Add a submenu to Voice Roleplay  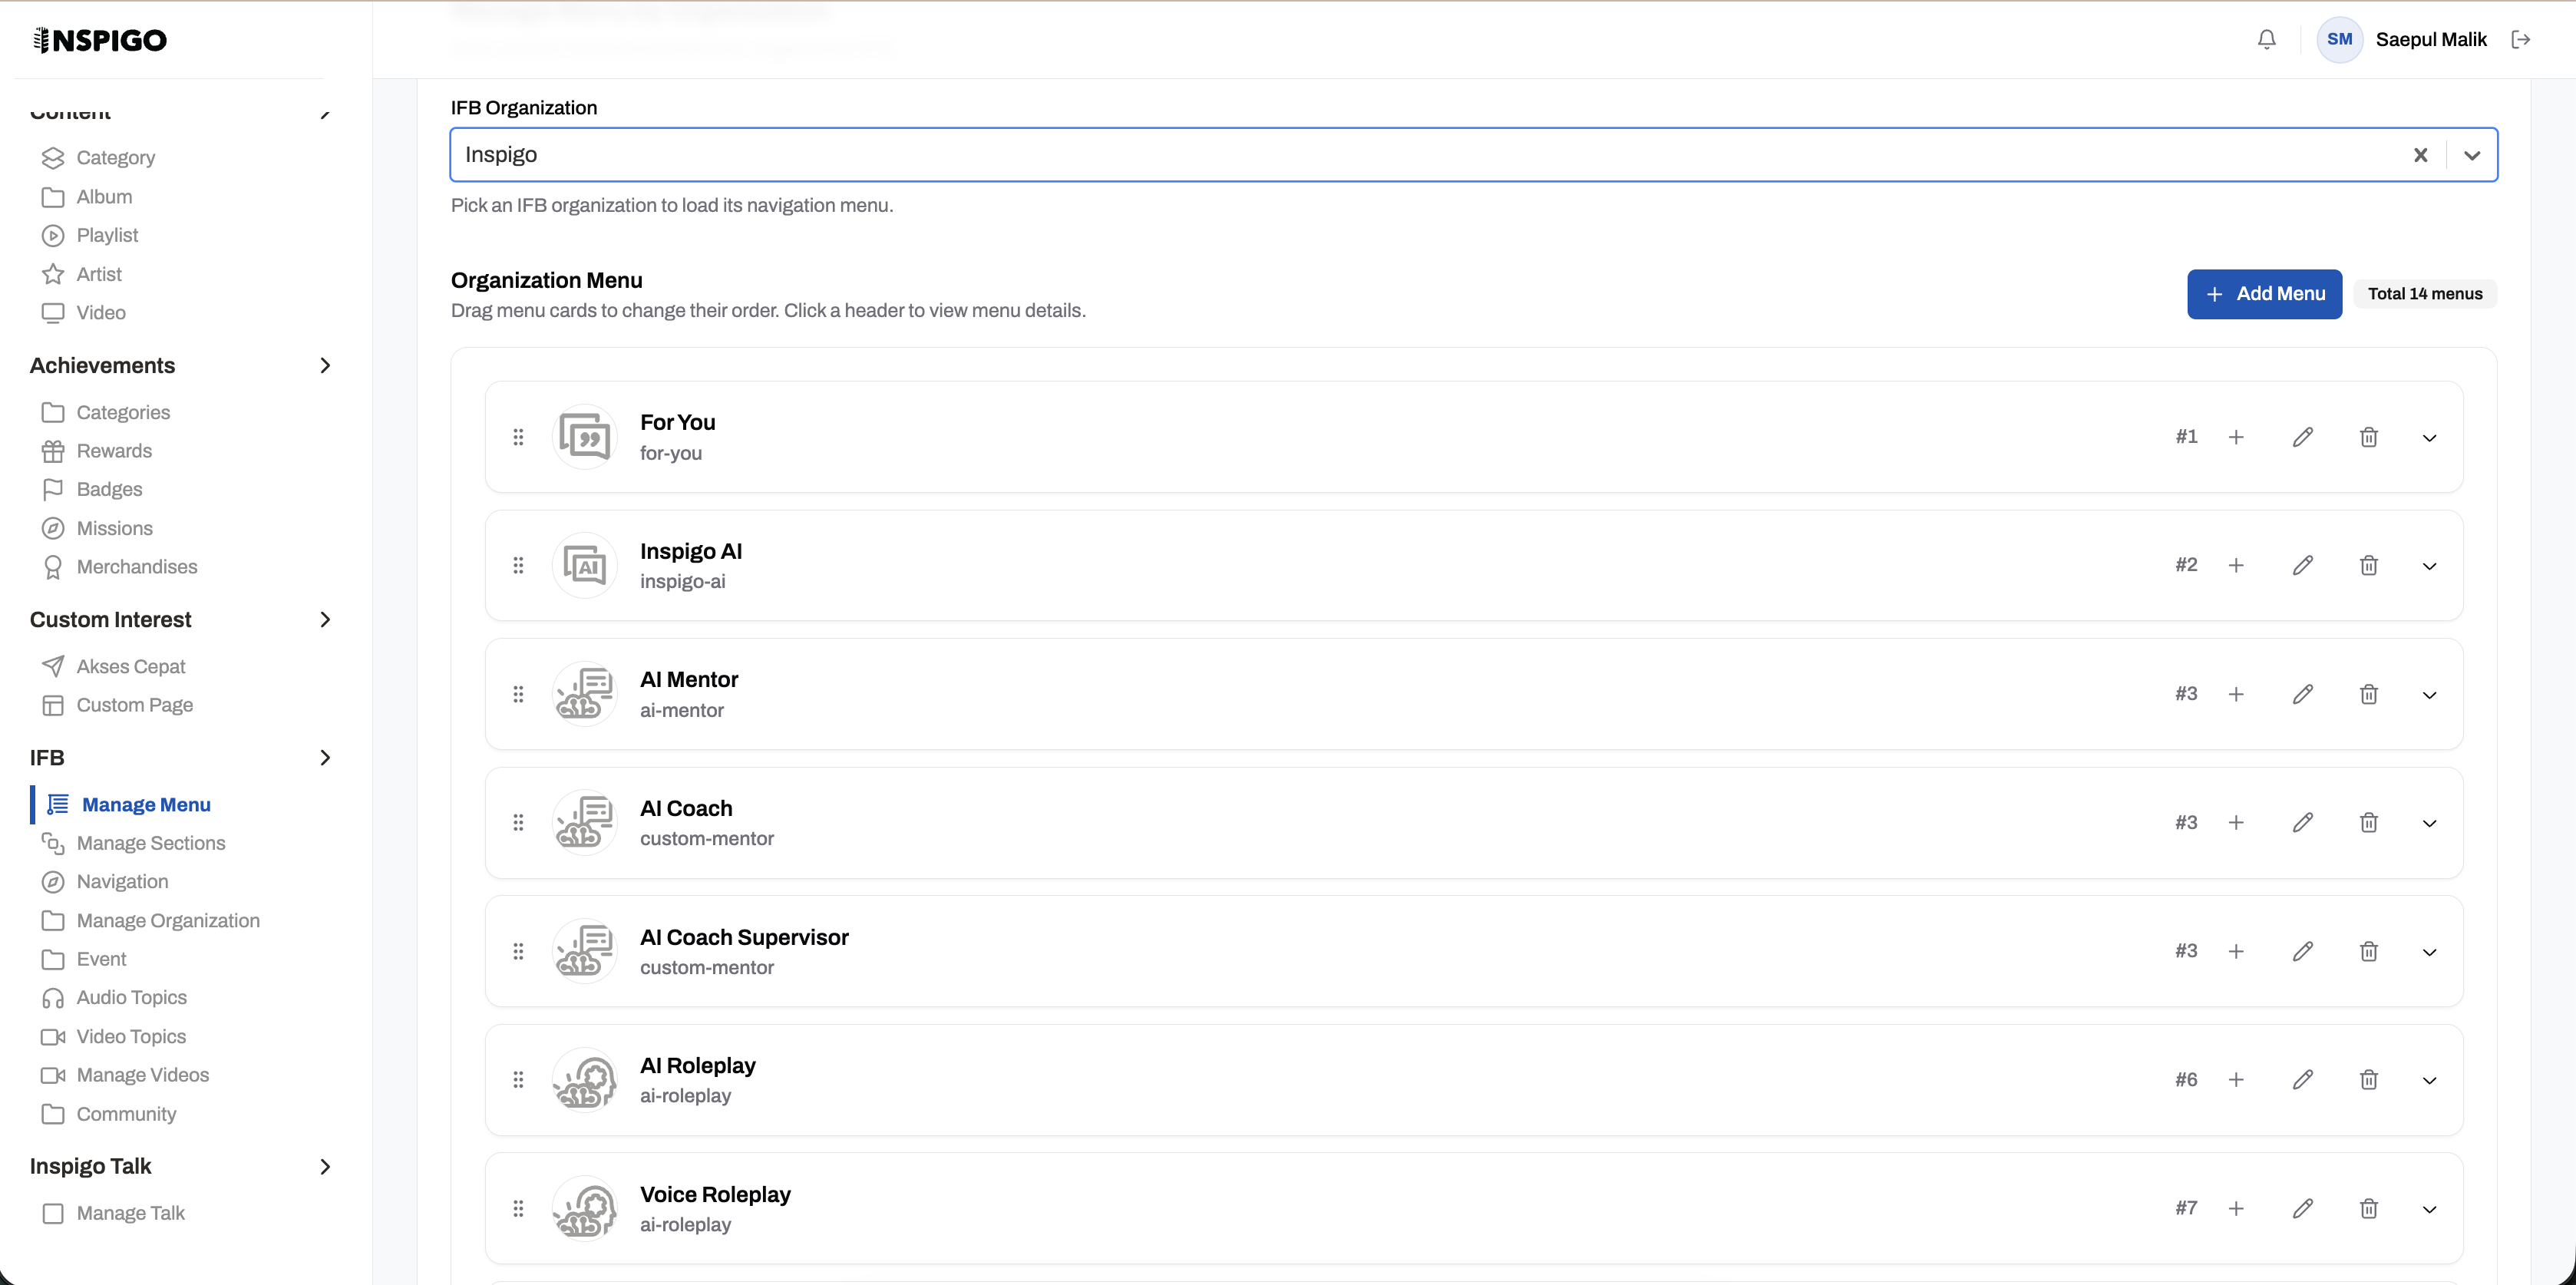(2236, 1209)
